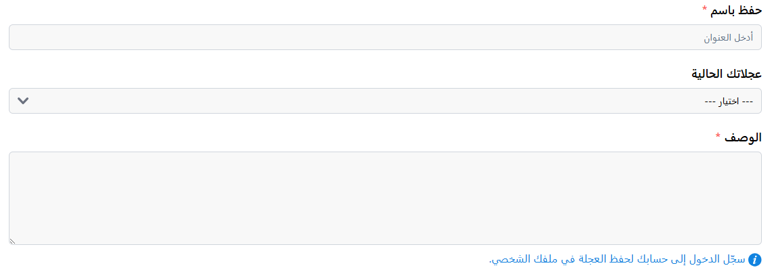Focus the حفظ باسم title field
The height and width of the screenshot is (272, 770).
385,37
